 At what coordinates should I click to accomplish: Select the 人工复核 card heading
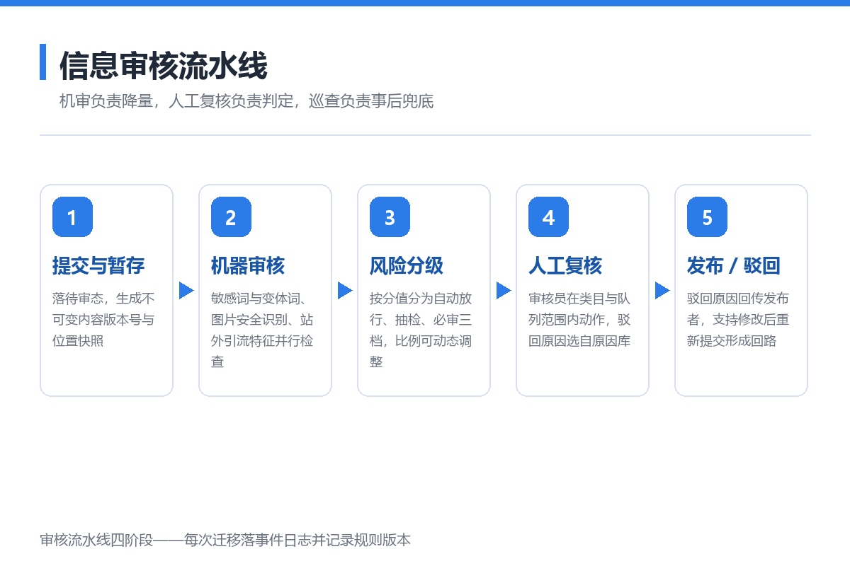[565, 266]
